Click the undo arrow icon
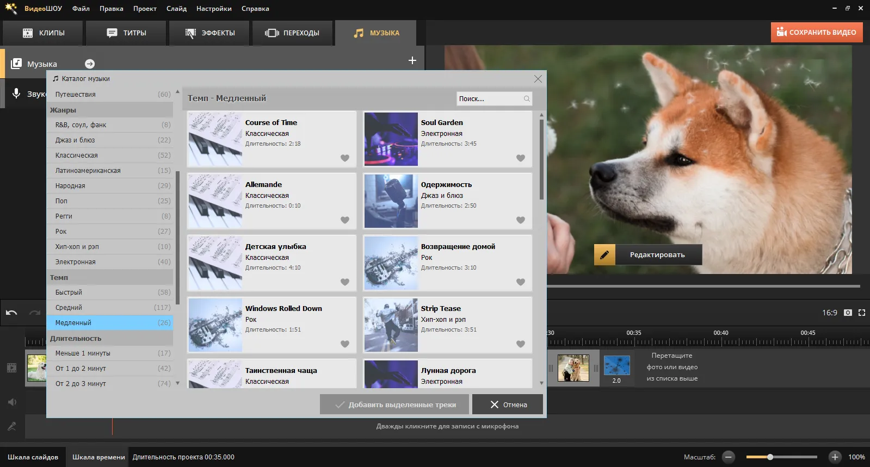The height and width of the screenshot is (467, 870). click(11, 313)
